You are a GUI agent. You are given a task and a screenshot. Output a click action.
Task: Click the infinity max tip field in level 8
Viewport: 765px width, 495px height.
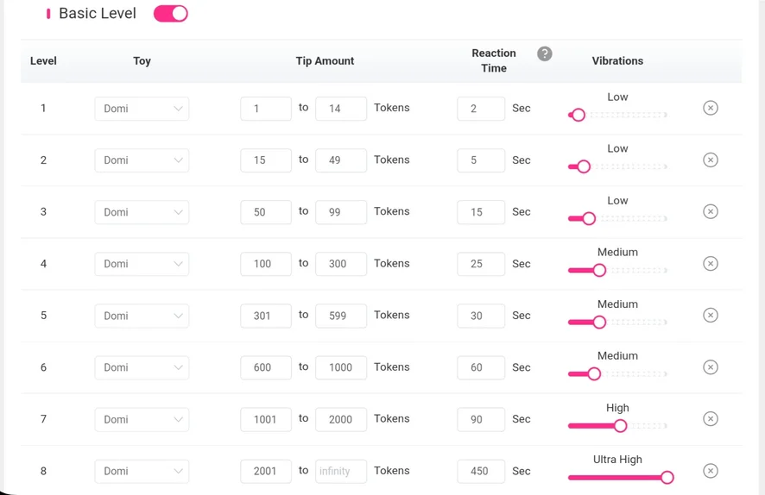[x=340, y=471]
